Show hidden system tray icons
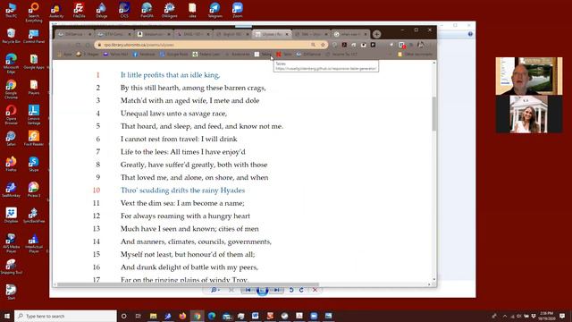The height and width of the screenshot is (322, 572). coord(505,316)
